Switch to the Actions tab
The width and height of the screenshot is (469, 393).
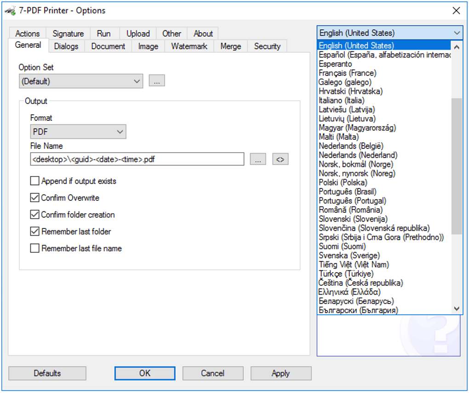tap(27, 34)
